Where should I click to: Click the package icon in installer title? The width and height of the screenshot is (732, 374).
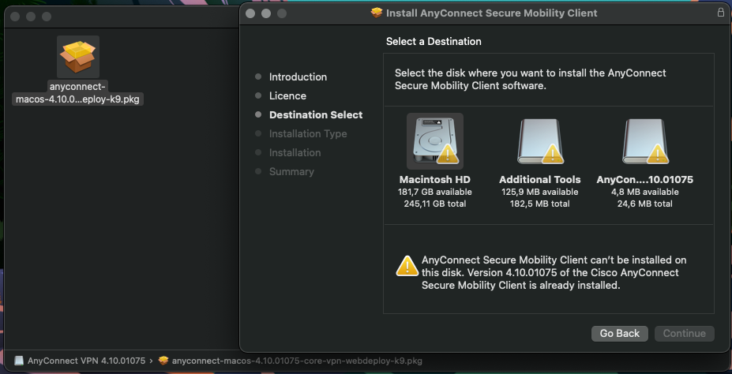pyautogui.click(x=377, y=13)
